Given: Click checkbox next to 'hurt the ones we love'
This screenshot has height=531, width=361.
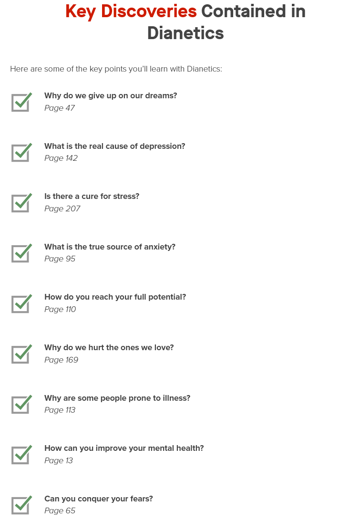Looking at the screenshot, I should (x=21, y=354).
